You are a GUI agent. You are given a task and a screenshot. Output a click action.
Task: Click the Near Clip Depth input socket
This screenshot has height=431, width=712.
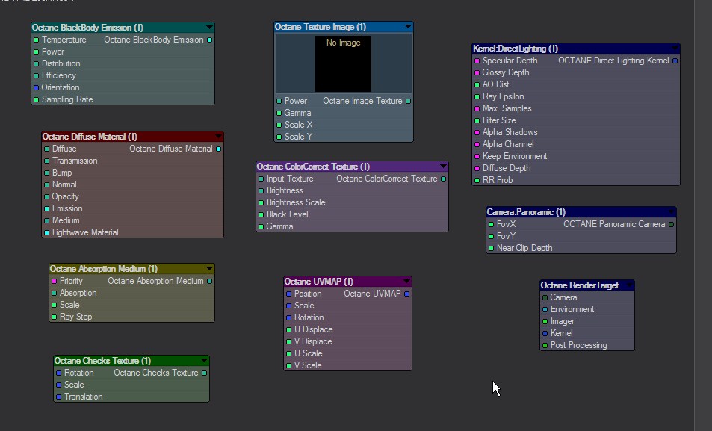[x=491, y=249]
